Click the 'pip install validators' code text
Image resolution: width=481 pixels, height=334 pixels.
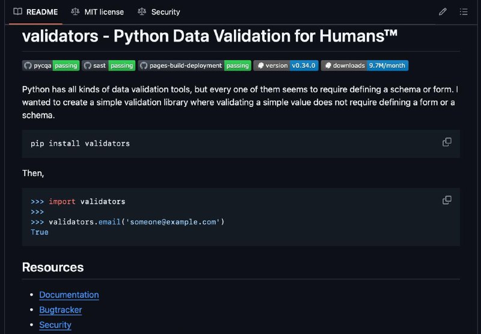(80, 144)
